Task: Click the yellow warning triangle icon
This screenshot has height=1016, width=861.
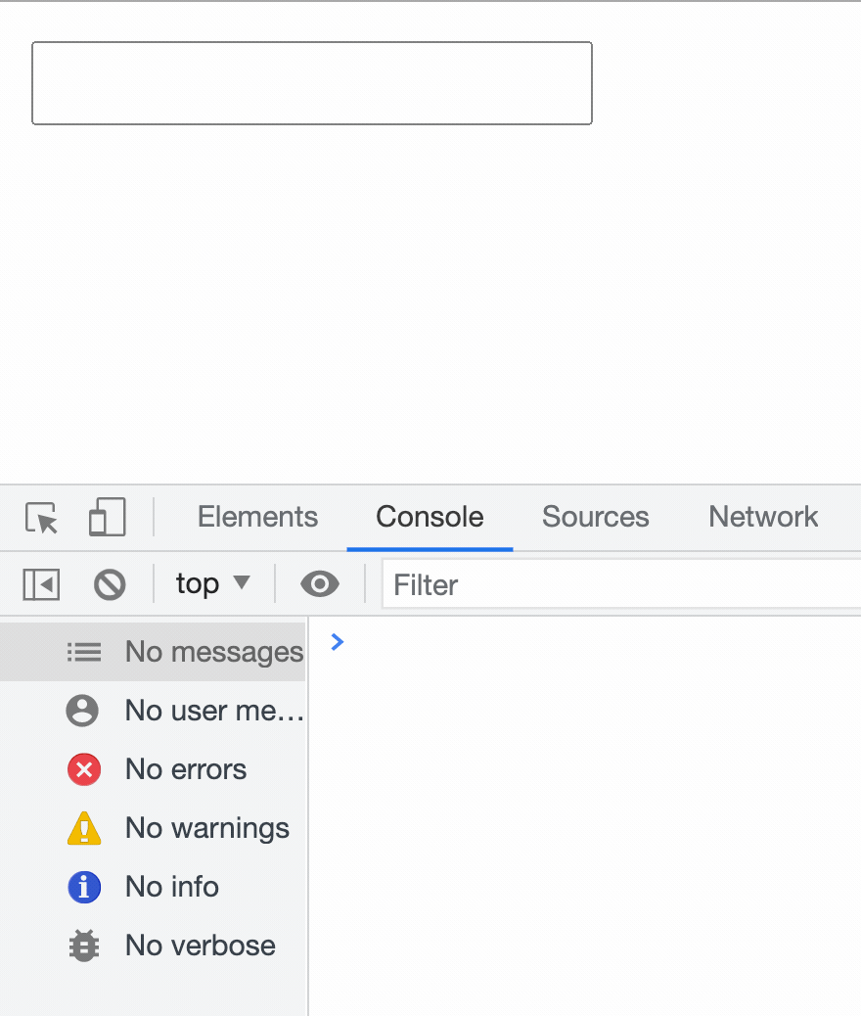Action: pyautogui.click(x=84, y=829)
